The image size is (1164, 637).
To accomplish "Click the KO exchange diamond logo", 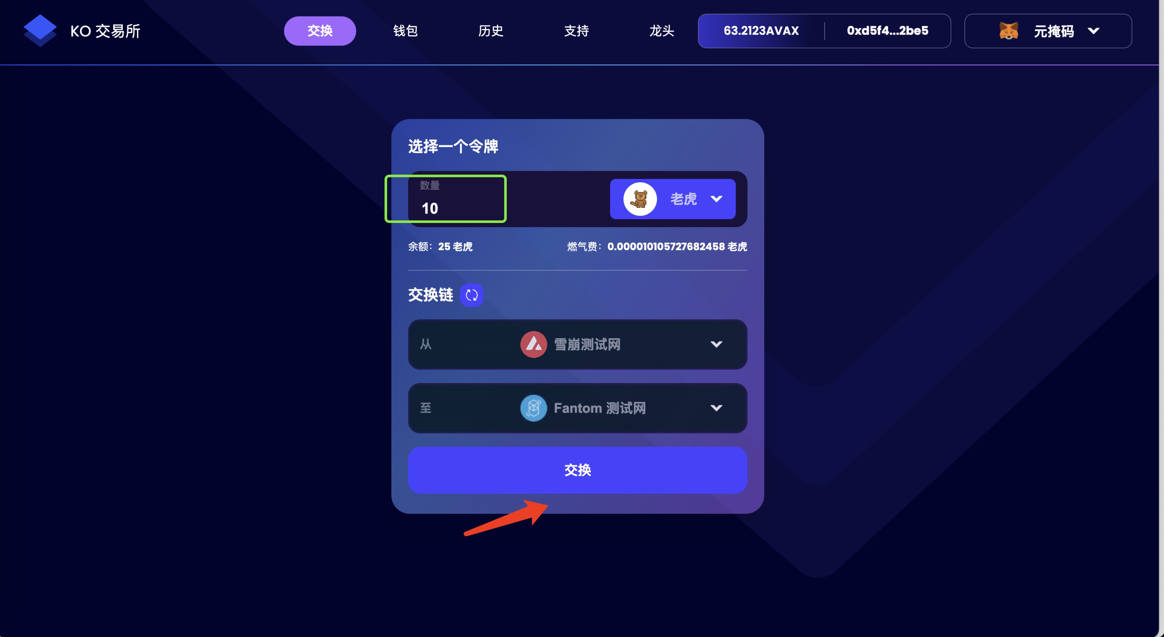I will click(40, 30).
